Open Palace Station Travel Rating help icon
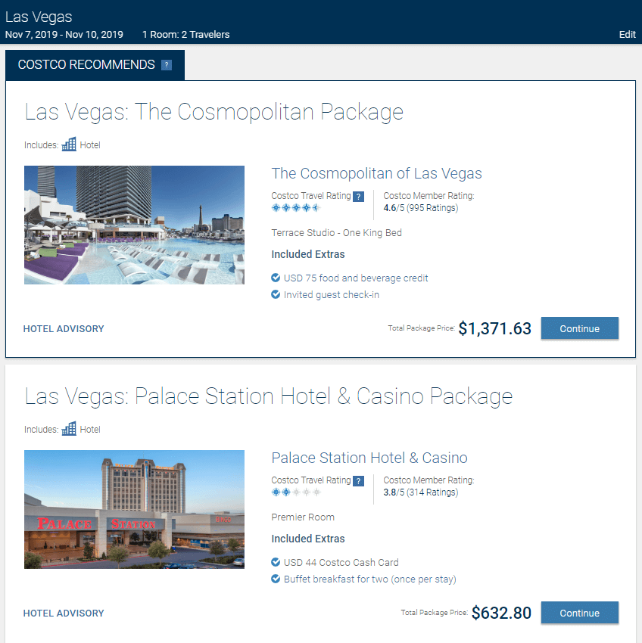The width and height of the screenshot is (642, 643). point(359,481)
